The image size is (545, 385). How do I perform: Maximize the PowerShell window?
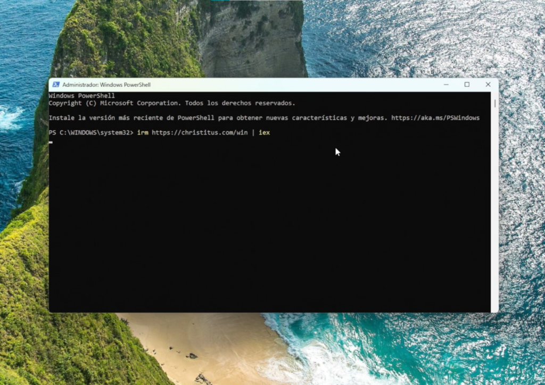(x=467, y=85)
